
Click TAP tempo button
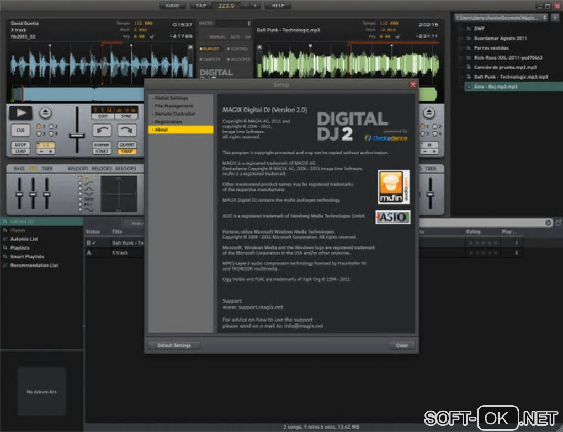201,6
